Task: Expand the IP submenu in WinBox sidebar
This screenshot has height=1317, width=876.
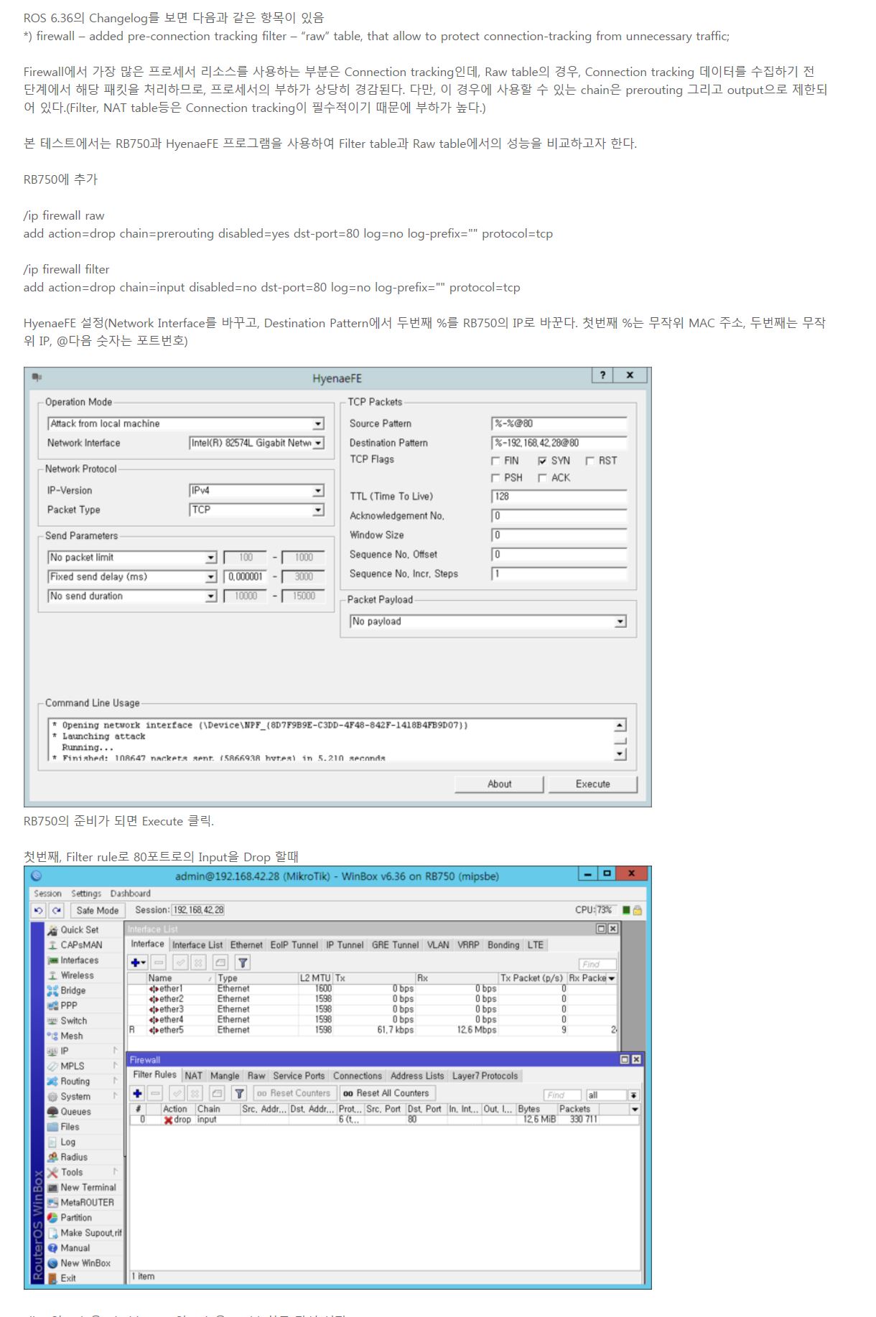Action: point(85,1051)
